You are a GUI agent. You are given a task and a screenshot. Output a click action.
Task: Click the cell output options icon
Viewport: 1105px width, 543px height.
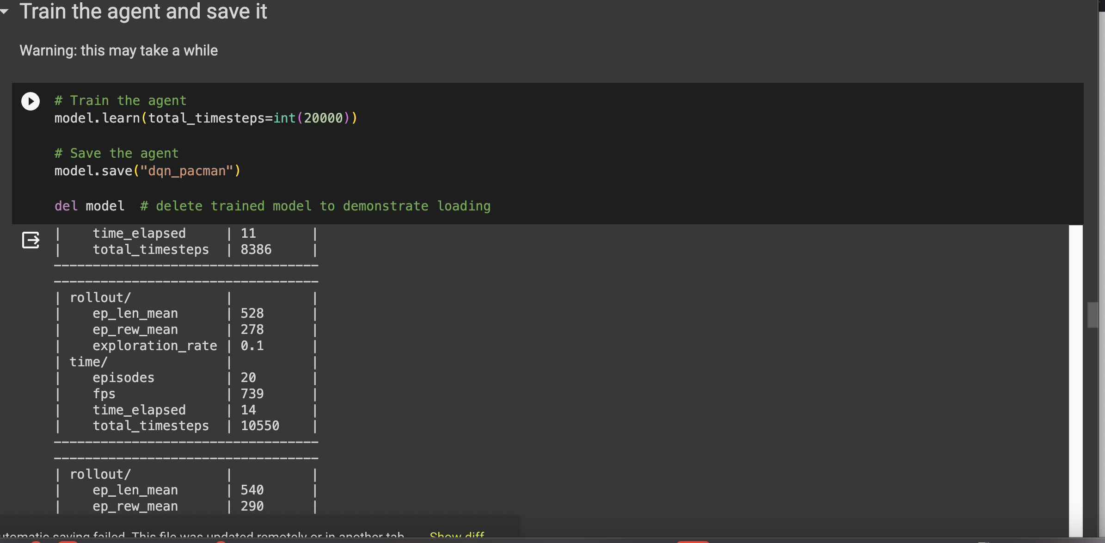[31, 240]
